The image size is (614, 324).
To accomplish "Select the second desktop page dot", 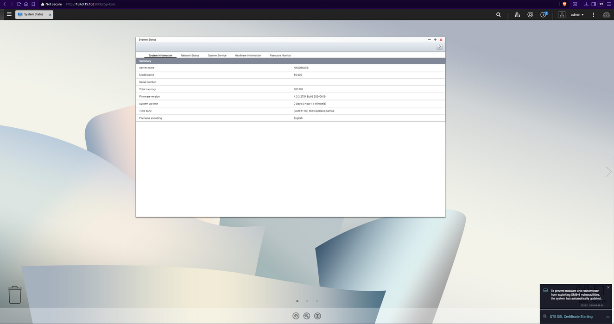I will coord(307,301).
